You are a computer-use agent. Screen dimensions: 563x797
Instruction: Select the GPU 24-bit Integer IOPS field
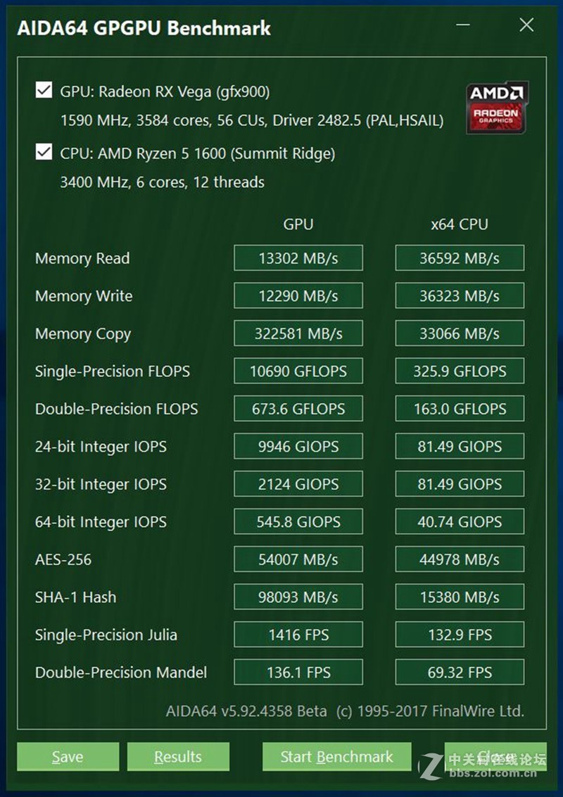tap(298, 446)
